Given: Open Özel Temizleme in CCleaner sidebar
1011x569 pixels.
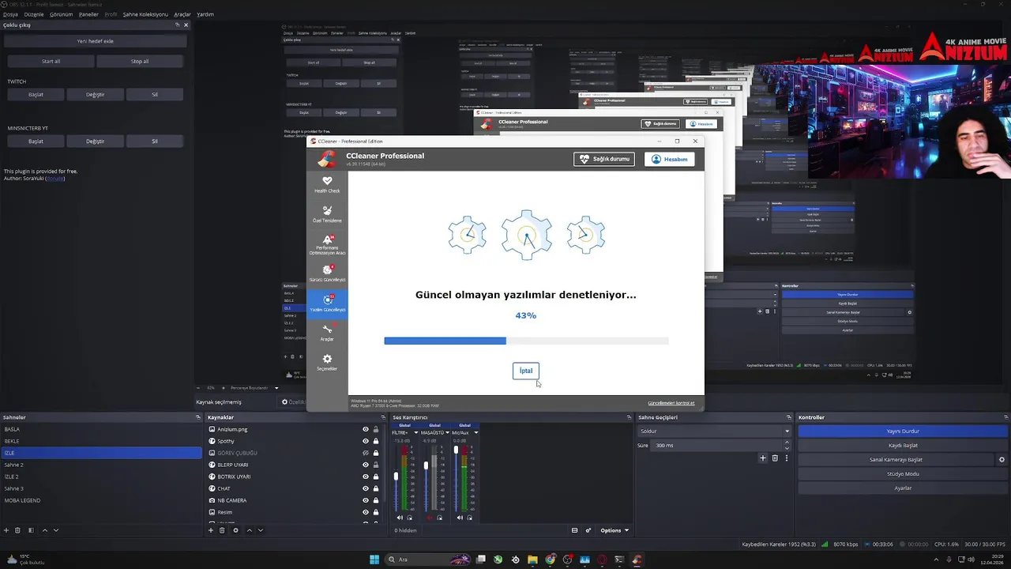Looking at the screenshot, I should (327, 214).
